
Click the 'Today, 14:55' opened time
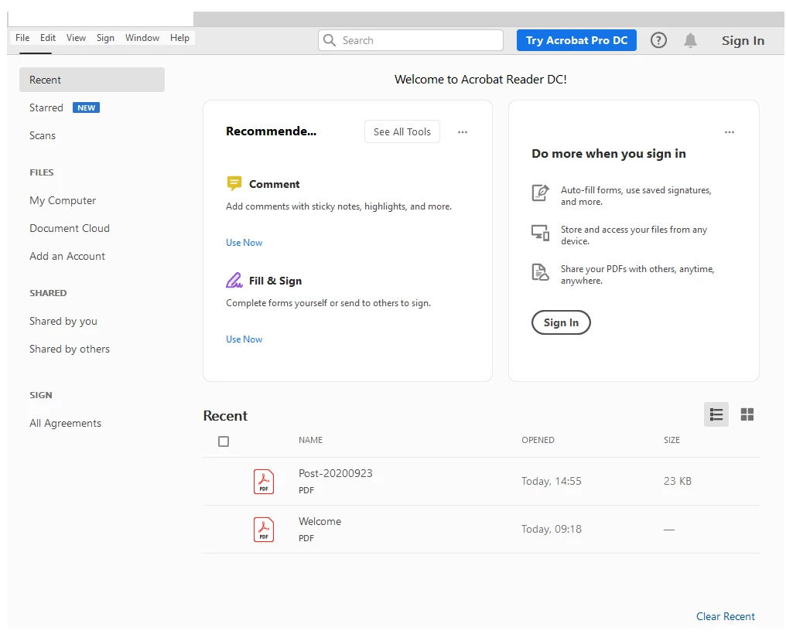coord(551,481)
